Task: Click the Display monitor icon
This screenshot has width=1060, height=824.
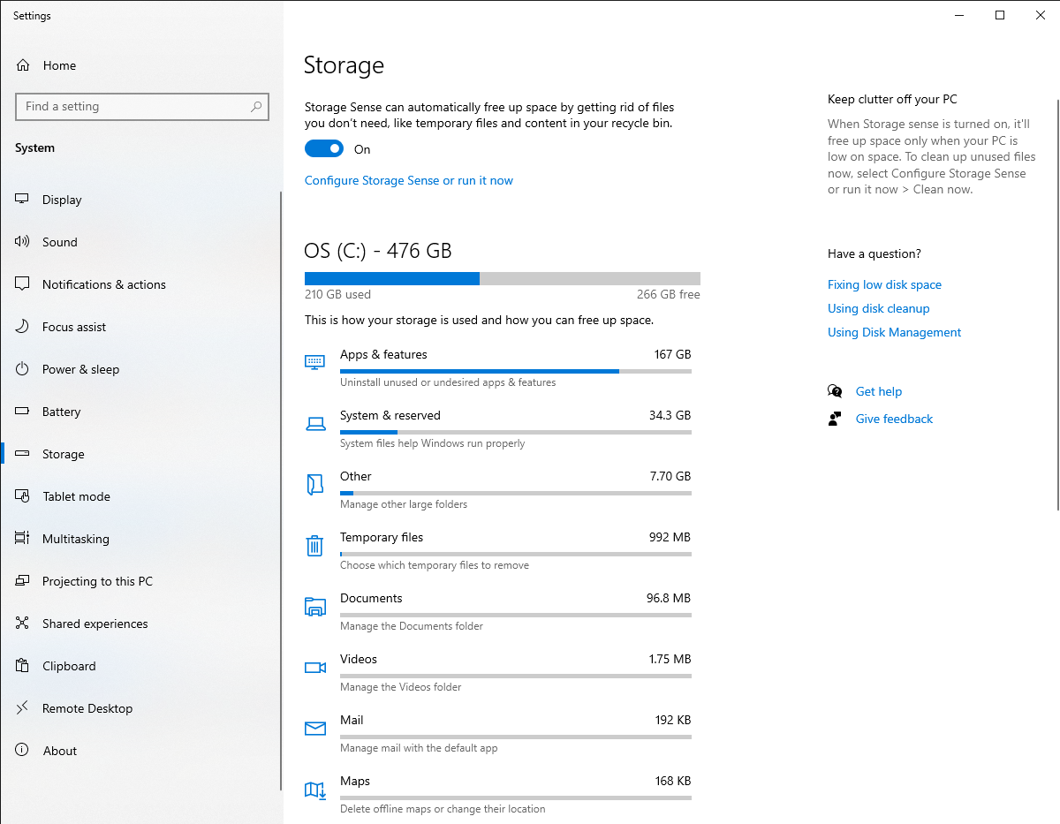Action: [x=23, y=200]
